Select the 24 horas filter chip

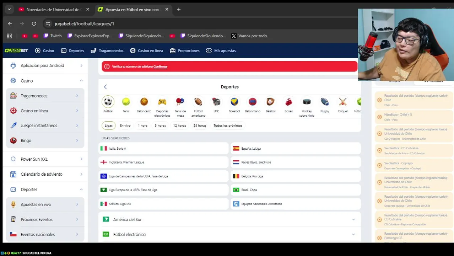[200, 126]
